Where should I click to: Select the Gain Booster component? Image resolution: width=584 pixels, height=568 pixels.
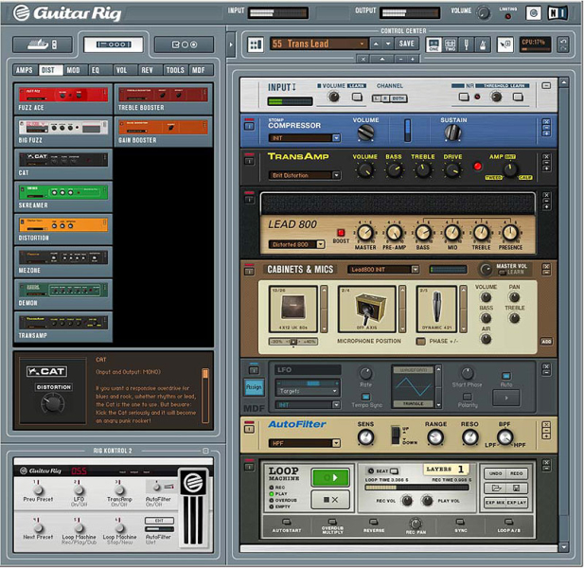(x=163, y=131)
